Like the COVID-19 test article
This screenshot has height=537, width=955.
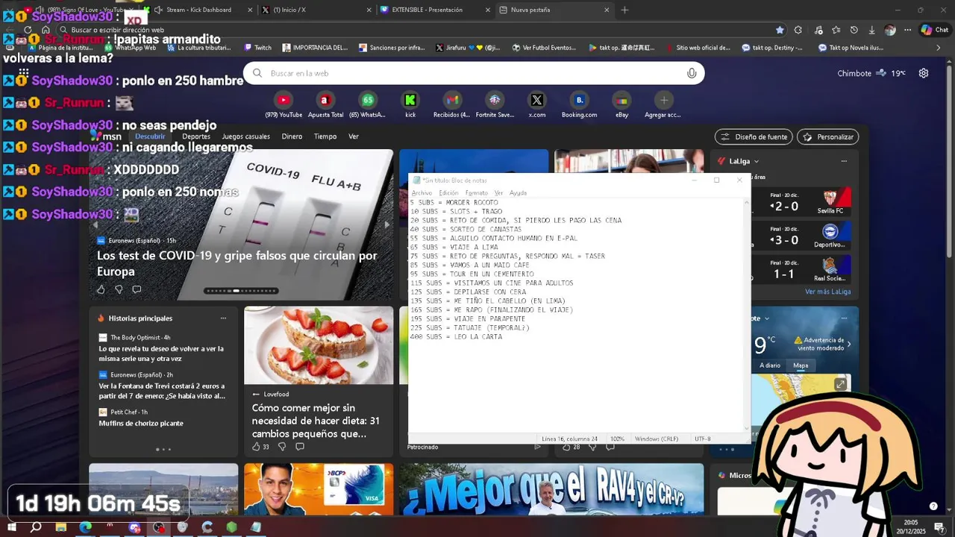click(x=101, y=289)
